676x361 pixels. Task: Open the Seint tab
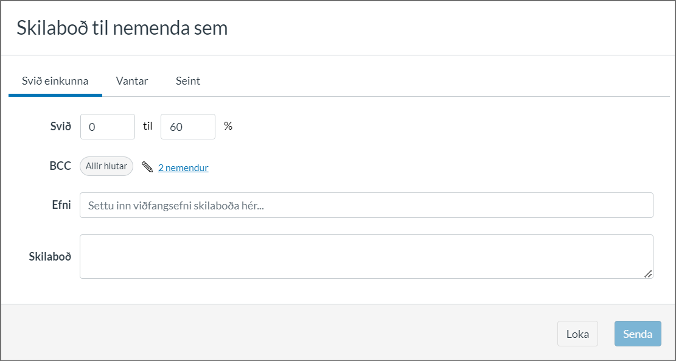point(188,81)
